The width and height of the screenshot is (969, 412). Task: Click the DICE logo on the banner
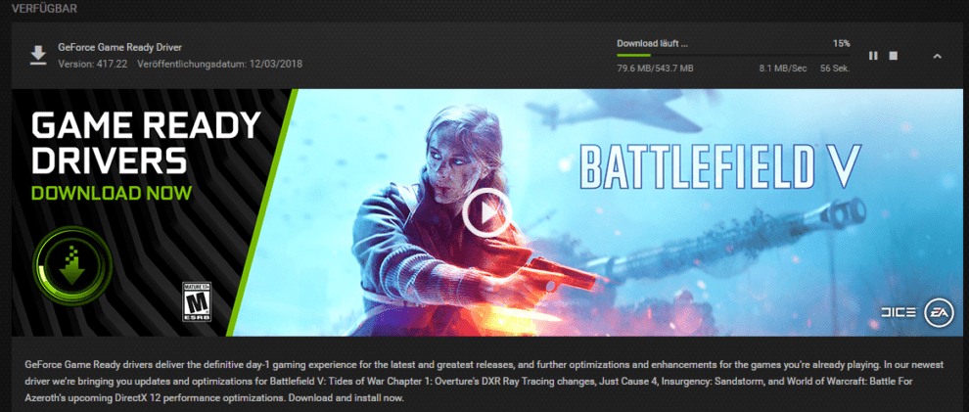(x=898, y=313)
